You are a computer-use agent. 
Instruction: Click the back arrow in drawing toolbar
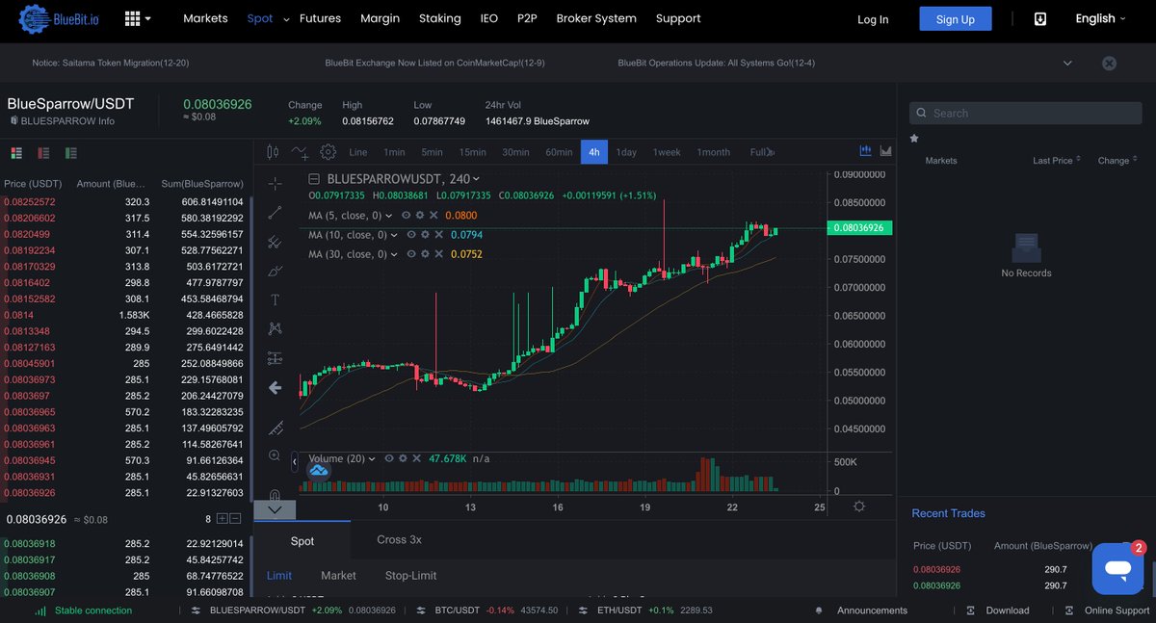(275, 388)
